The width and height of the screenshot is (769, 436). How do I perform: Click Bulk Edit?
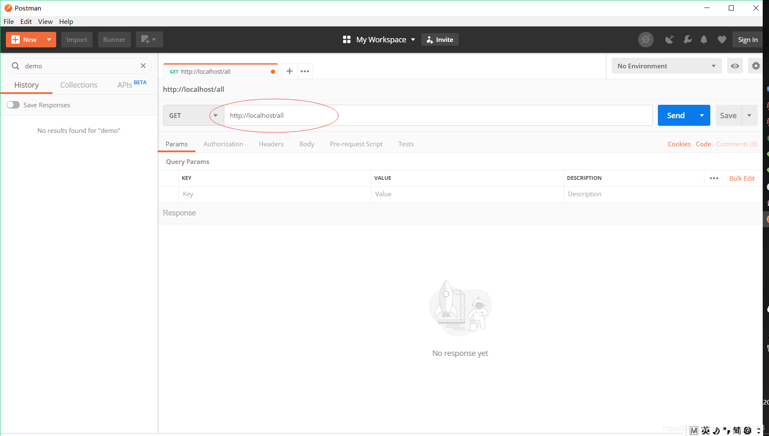(x=742, y=178)
